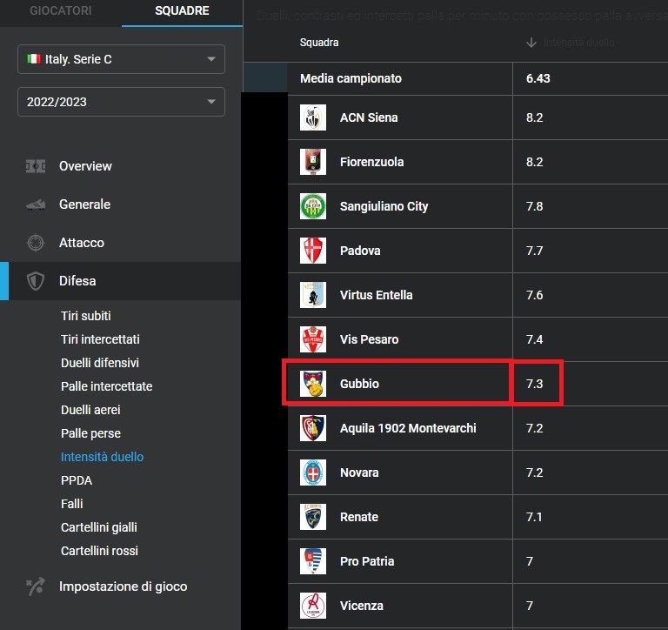This screenshot has height=630, width=668.
Task: Click the Renate team name
Action: tap(359, 517)
